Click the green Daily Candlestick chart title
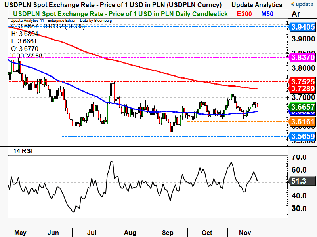This screenshot has width=317, height=237. click(x=119, y=14)
